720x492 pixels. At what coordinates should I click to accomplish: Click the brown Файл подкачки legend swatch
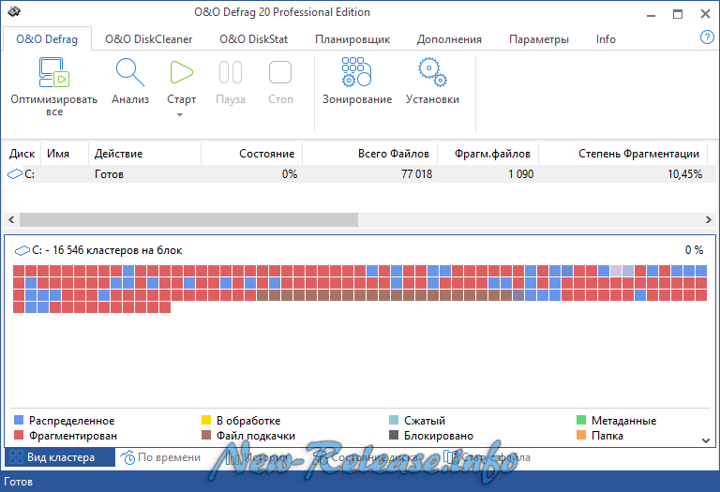206,435
